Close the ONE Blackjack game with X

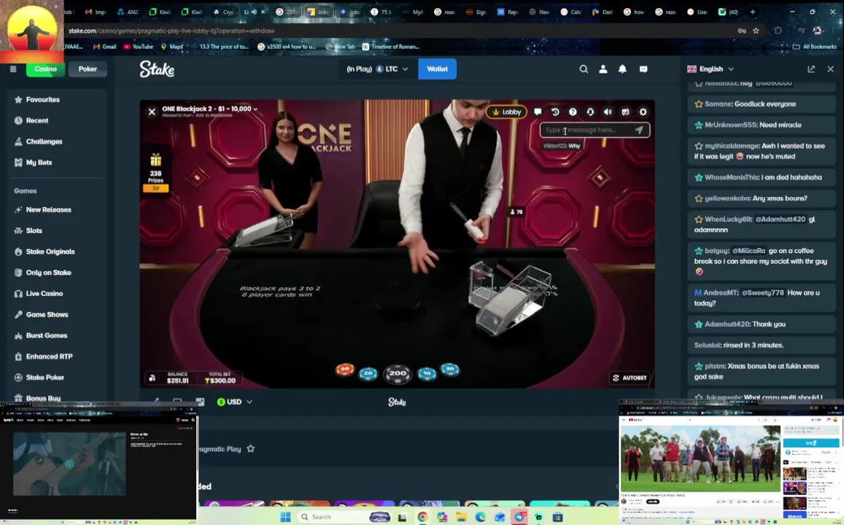(x=152, y=112)
